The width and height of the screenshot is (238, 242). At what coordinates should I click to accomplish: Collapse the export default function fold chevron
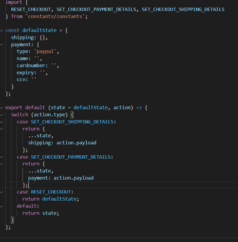1,108
